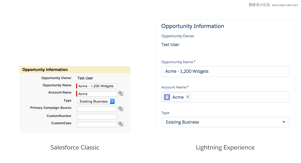The height and width of the screenshot is (163, 301).
Task: Click empty area of Lightning Account Name field
Action: tap(240, 97)
